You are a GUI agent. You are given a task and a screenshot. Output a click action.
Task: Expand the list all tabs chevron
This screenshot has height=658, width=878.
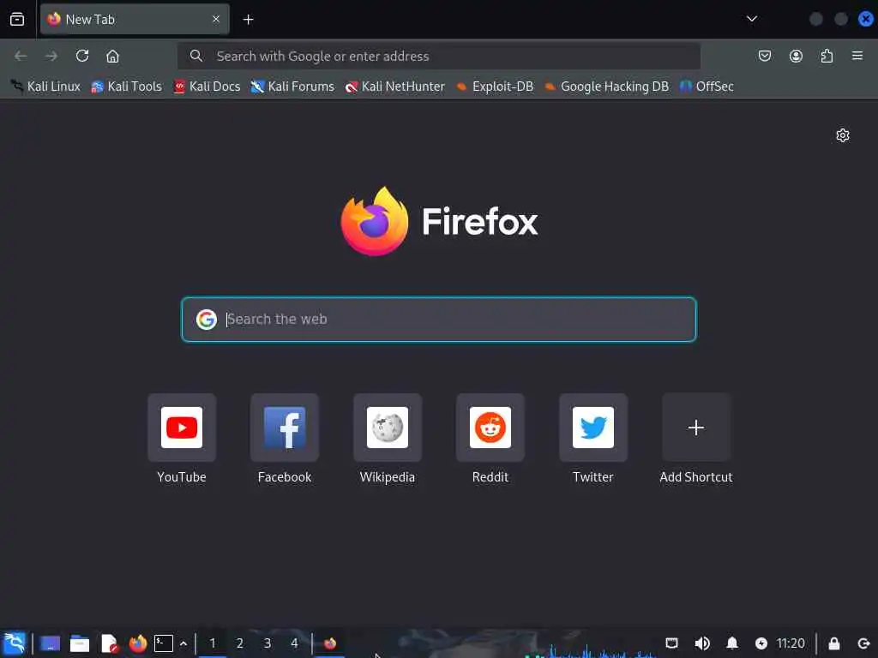(x=752, y=19)
